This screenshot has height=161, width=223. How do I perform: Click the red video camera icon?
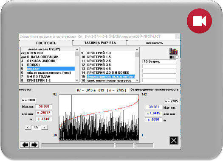tap(199, 21)
